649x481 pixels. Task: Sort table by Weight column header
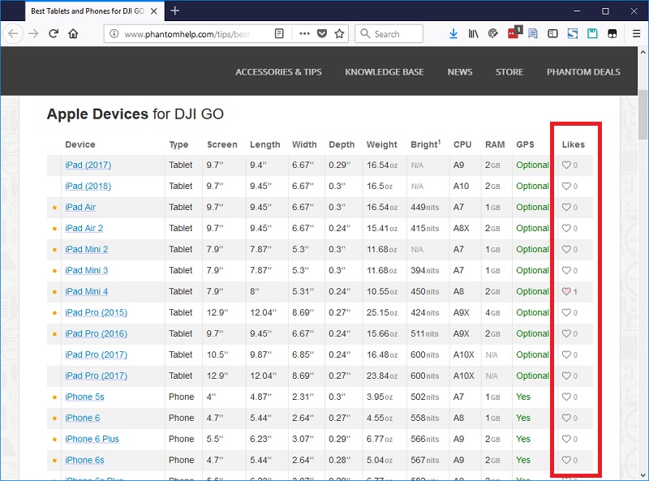coord(381,144)
